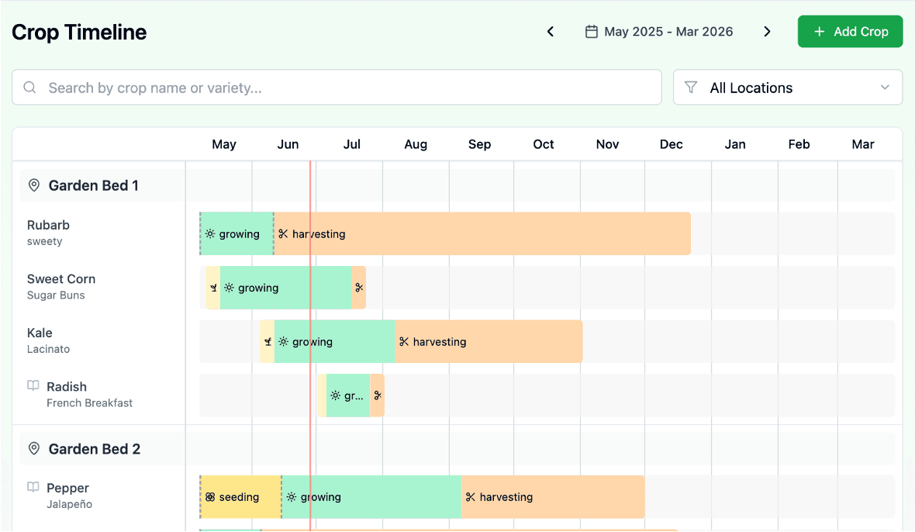
Task: Click the scissors icon in Pepper harvesting
Action: point(471,497)
